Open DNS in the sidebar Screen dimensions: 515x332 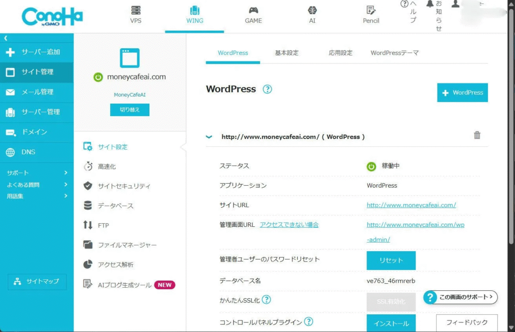click(37, 152)
